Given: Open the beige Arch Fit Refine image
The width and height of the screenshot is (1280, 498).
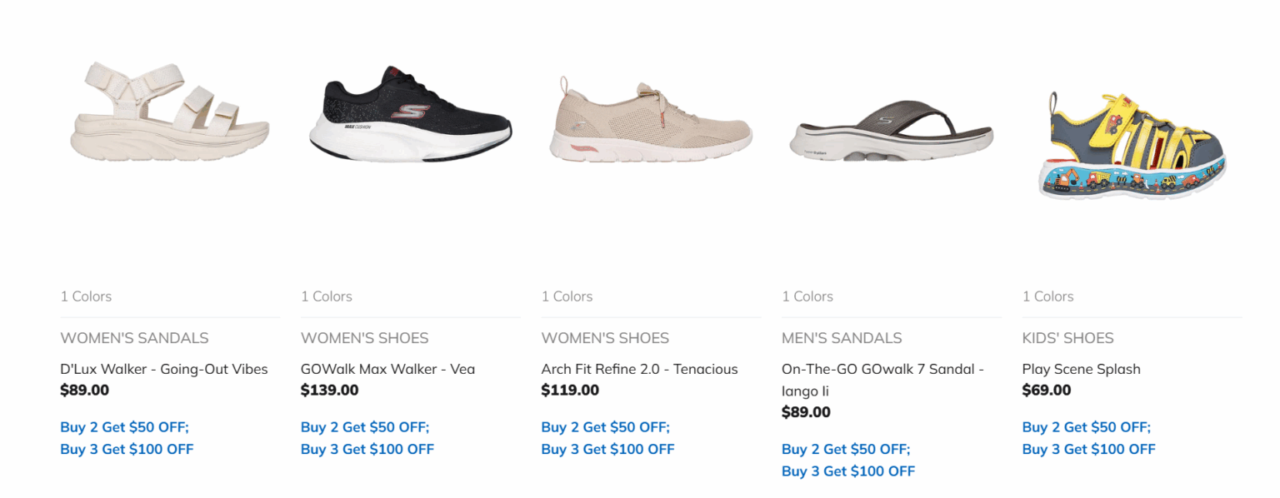Looking at the screenshot, I should tap(651, 119).
